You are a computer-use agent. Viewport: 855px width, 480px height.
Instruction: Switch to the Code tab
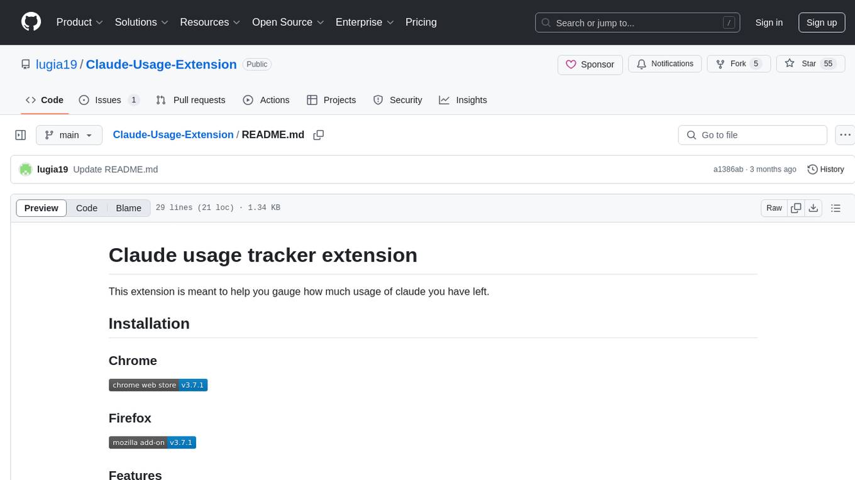click(45, 100)
